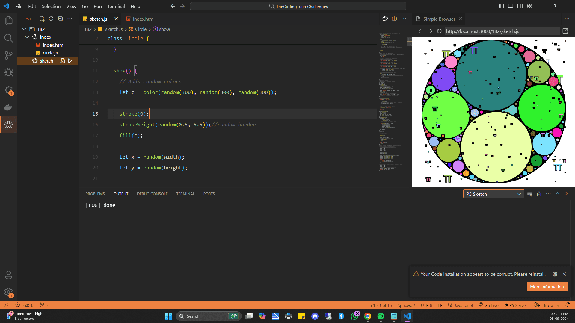Toggle the Primary Side Bar visibility
The height and width of the screenshot is (323, 575).
pyautogui.click(x=501, y=6)
